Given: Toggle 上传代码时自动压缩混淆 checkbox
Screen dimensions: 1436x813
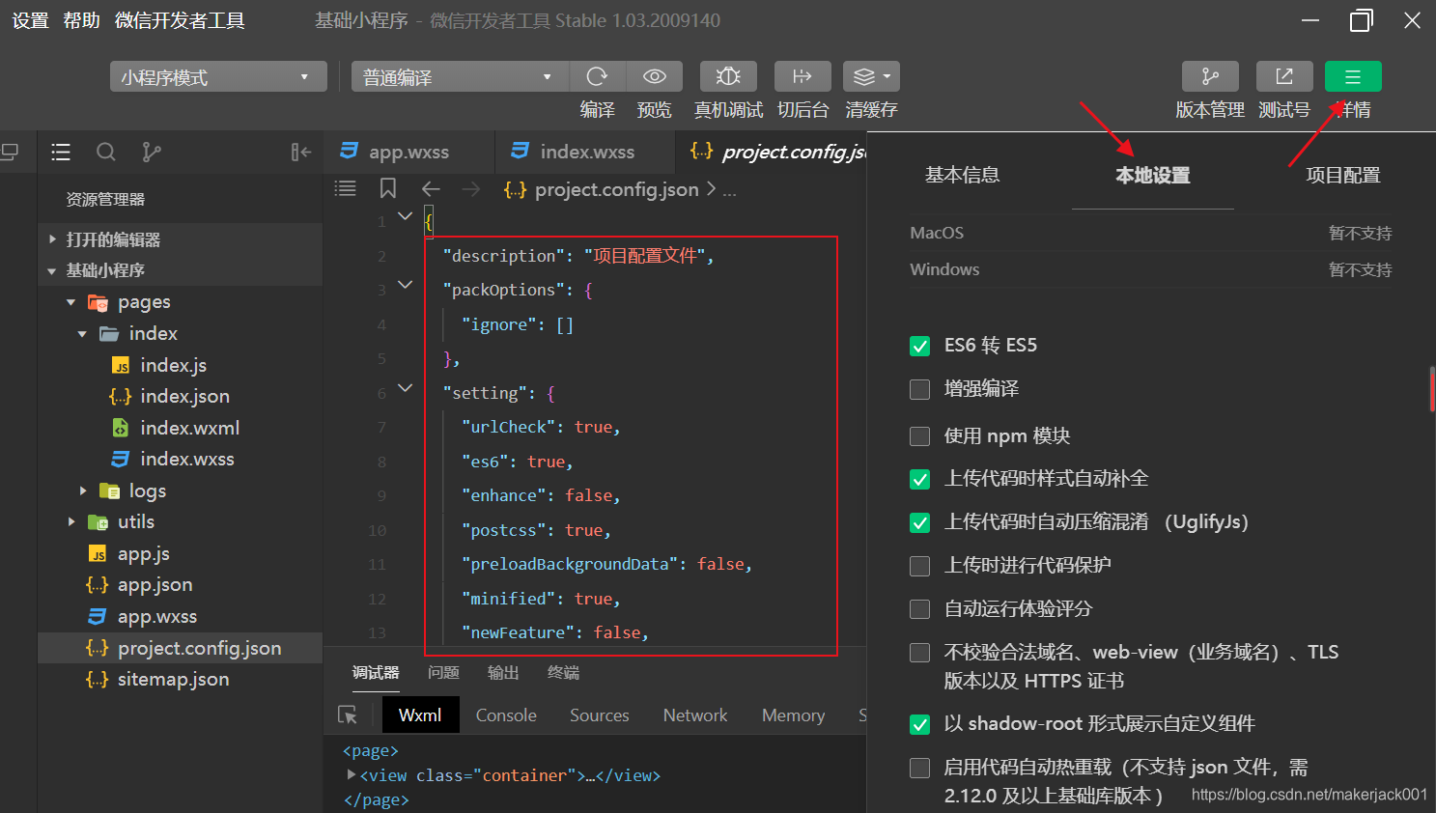Looking at the screenshot, I should click(x=920, y=522).
